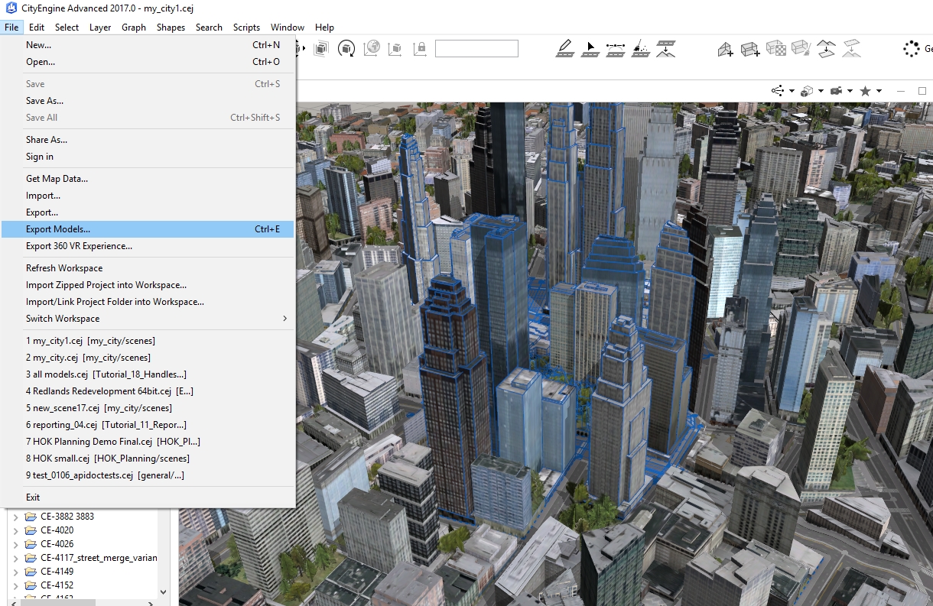
Task: Select Get Map Data menu entry
Action: [57, 179]
